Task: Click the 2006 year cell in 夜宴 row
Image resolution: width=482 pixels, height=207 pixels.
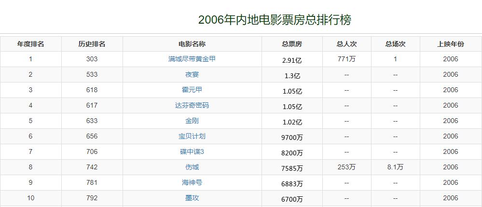Action: click(451, 74)
